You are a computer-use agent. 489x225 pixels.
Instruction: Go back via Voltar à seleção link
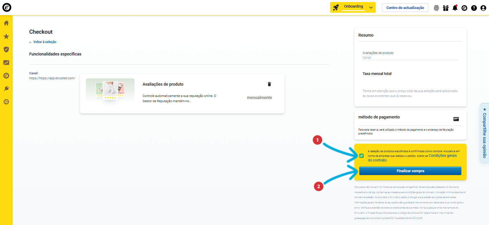45,42
